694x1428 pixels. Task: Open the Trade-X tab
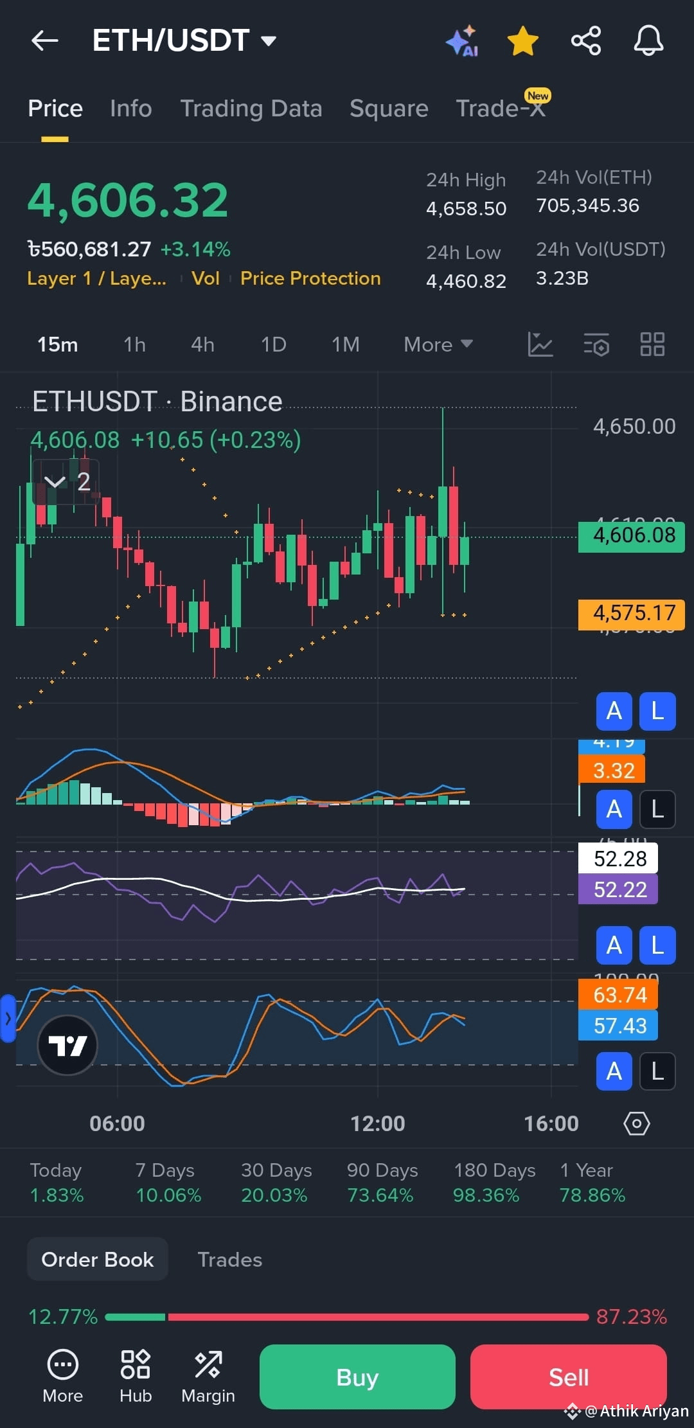501,107
